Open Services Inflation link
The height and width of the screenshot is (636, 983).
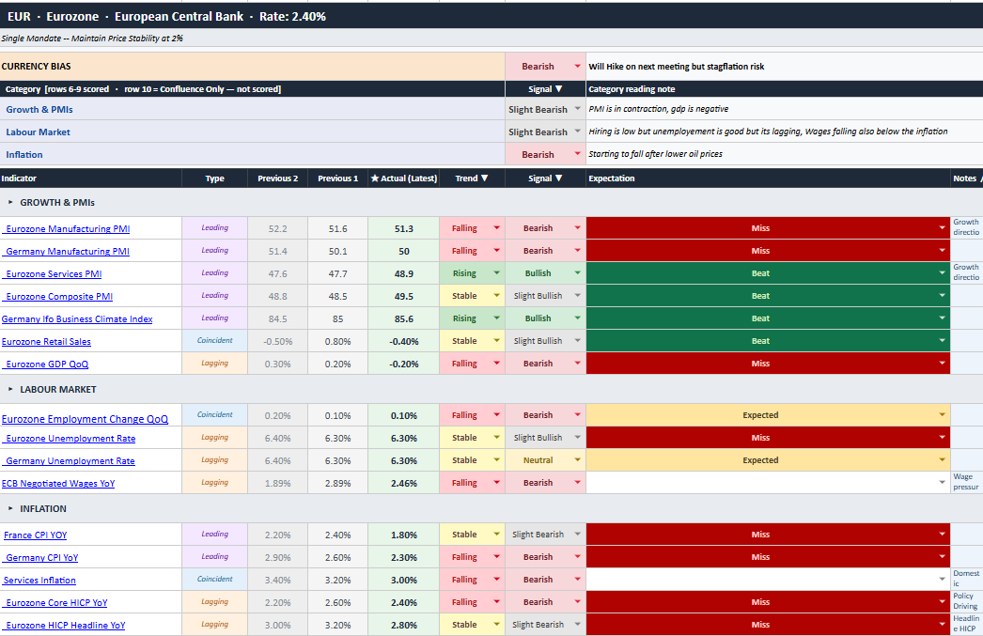click(39, 581)
